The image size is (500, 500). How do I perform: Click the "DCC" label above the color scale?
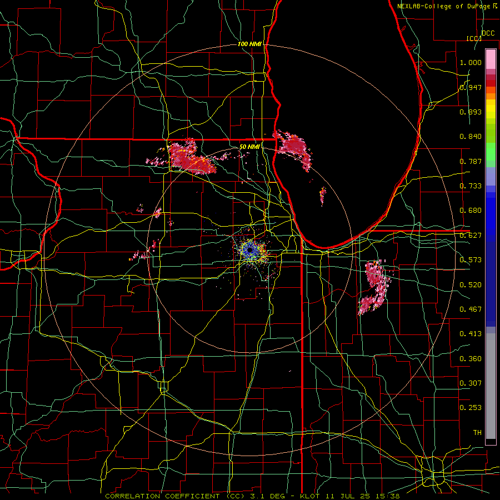click(x=488, y=33)
